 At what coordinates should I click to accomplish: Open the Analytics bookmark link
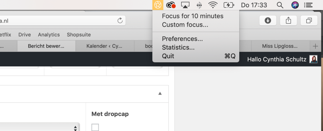(49, 35)
